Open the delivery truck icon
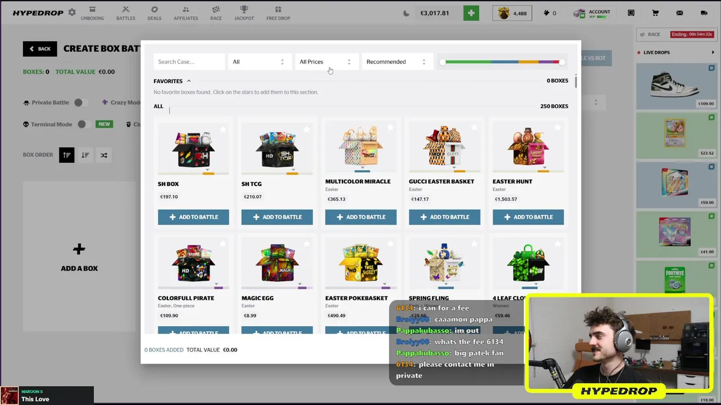Viewport: 721px width, 405px height. pos(704,13)
